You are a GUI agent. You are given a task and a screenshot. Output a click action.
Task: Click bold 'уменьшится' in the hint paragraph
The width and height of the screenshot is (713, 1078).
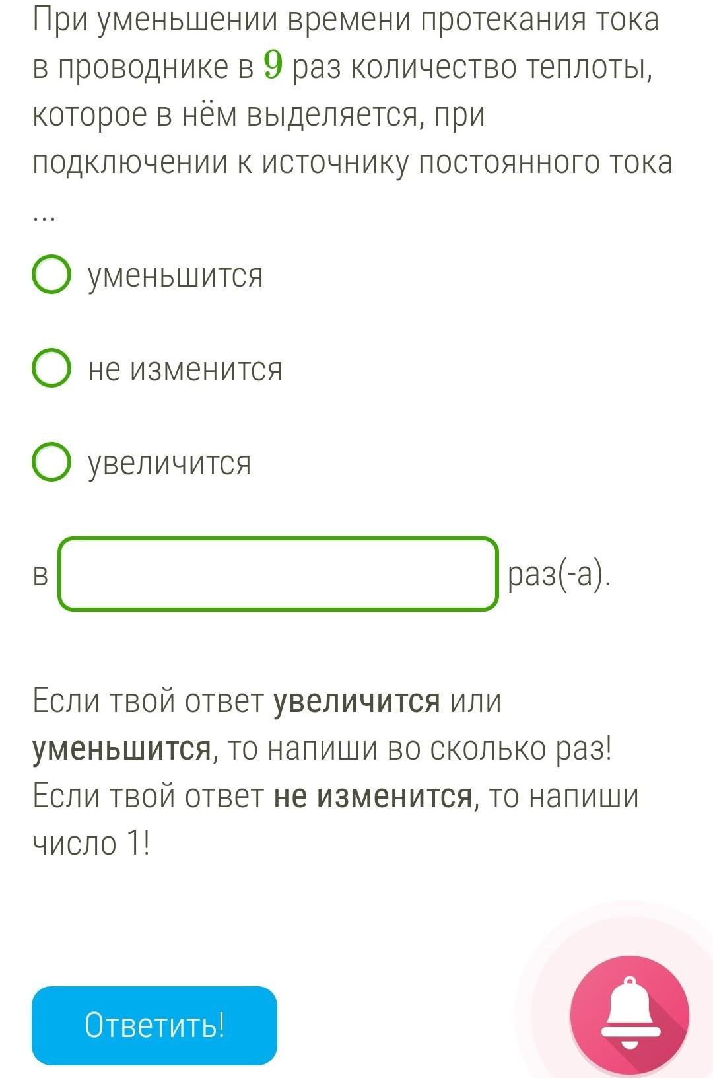[x=123, y=749]
